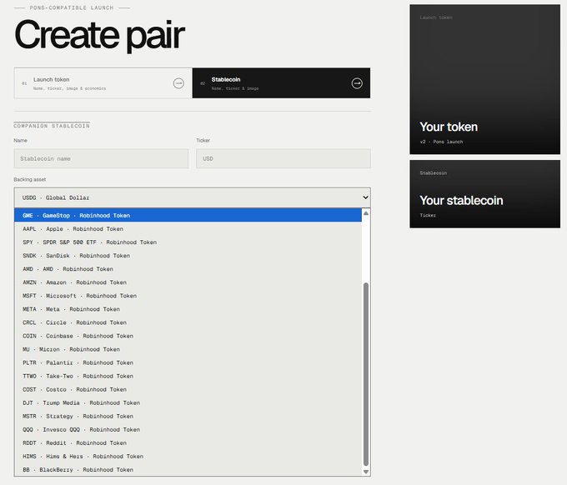This screenshot has height=485, width=567.
Task: Open the Launch token step tab
Action: point(103,83)
